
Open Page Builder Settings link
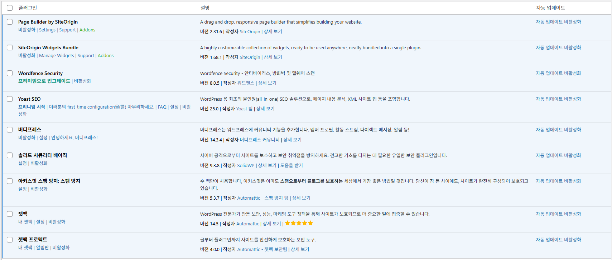coord(47,30)
